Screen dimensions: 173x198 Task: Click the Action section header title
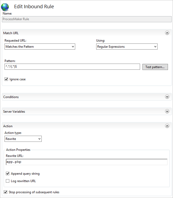click(8, 126)
